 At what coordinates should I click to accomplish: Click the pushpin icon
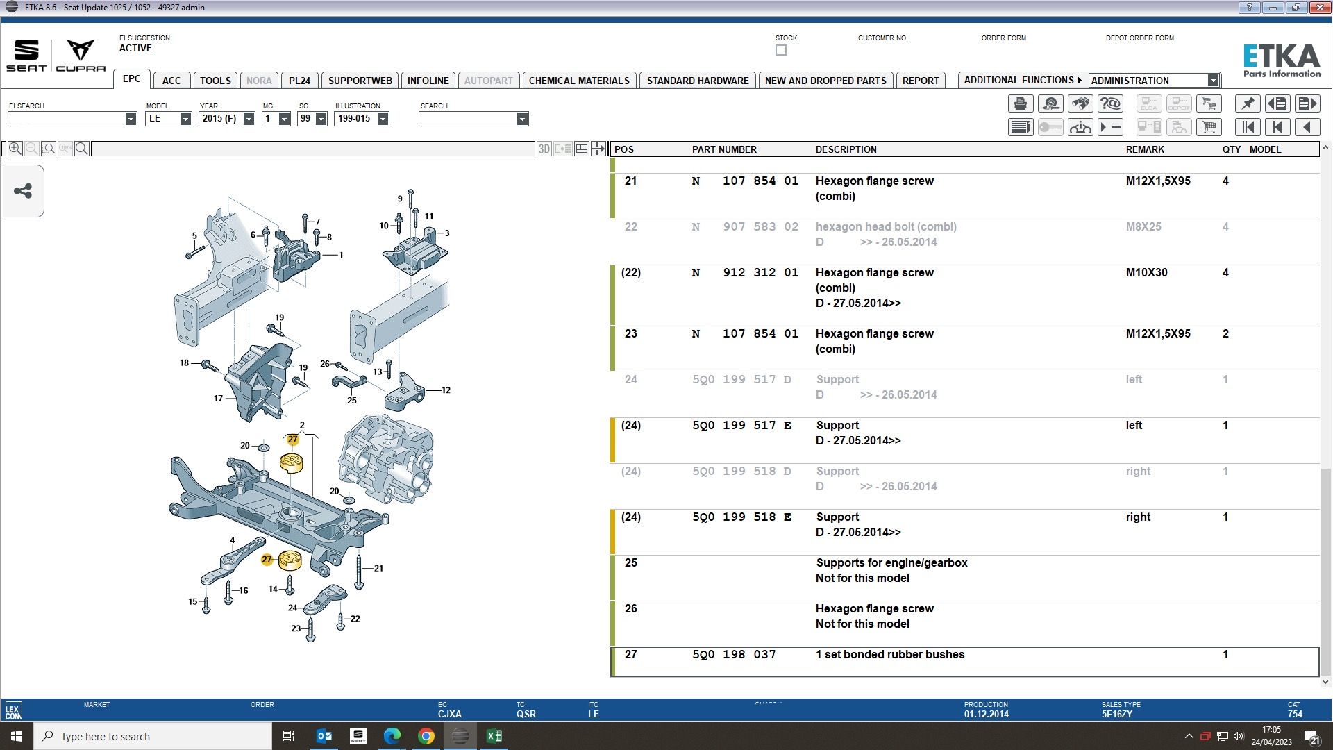coord(1248,104)
